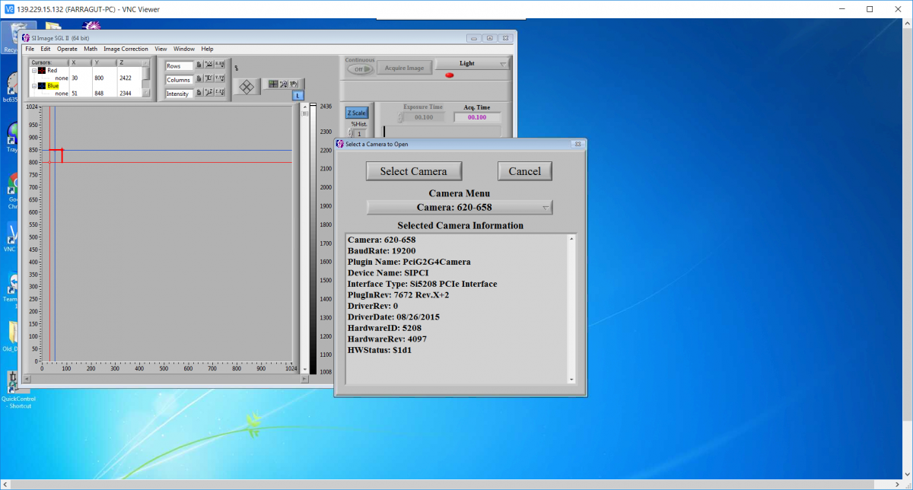Open the Image Correction menu
Viewport: 913px width, 490px height.
click(126, 49)
